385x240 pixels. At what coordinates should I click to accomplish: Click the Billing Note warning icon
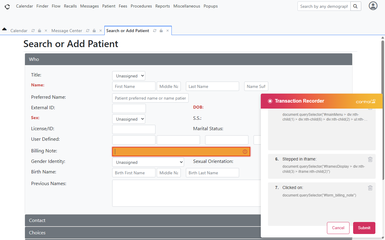pyautogui.click(x=245, y=152)
